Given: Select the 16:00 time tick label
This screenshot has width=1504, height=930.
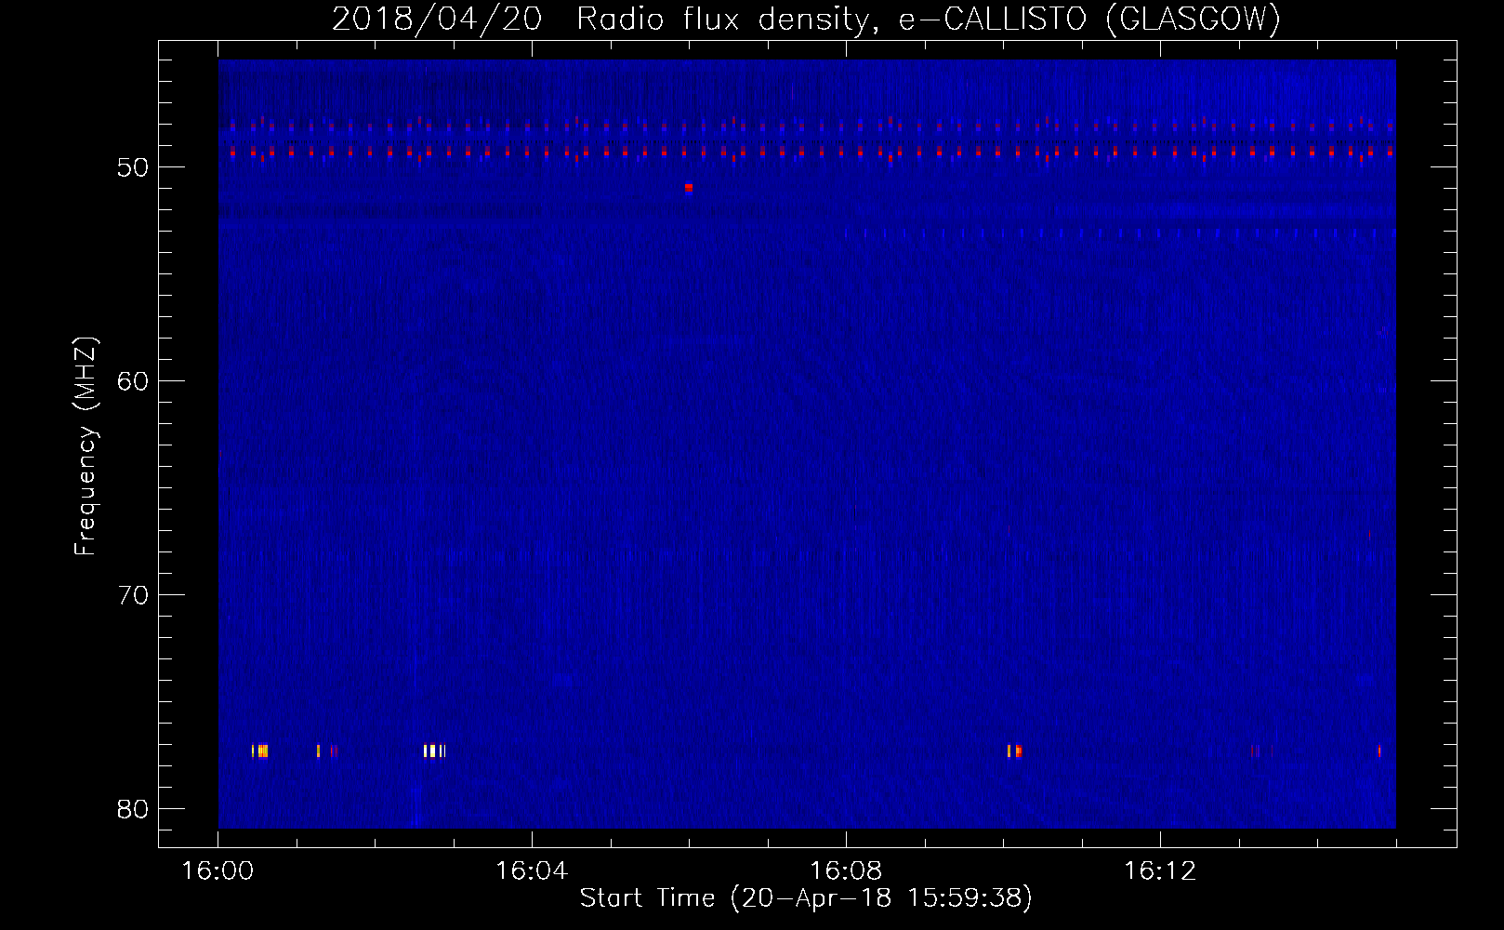Looking at the screenshot, I should [218, 871].
